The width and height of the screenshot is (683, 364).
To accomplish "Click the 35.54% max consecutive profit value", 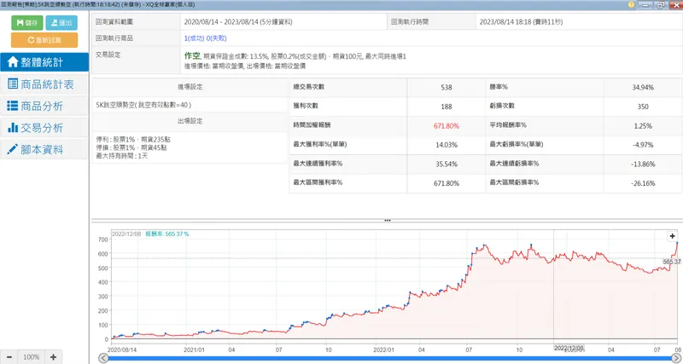I will pyautogui.click(x=446, y=164).
